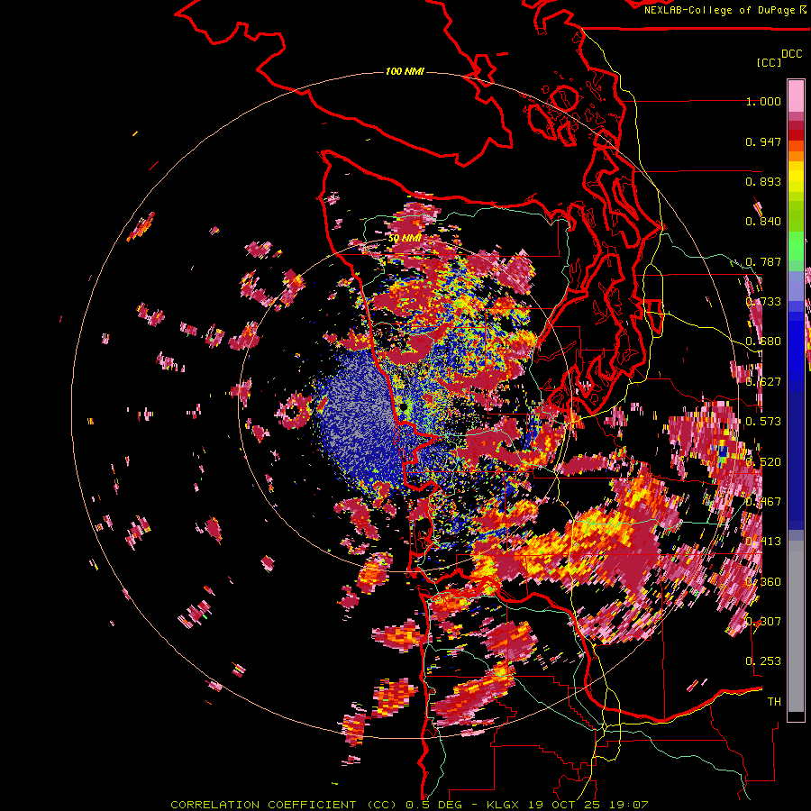Click the 50 NMI range ring label
Screen dimensions: 811x811
[405, 239]
